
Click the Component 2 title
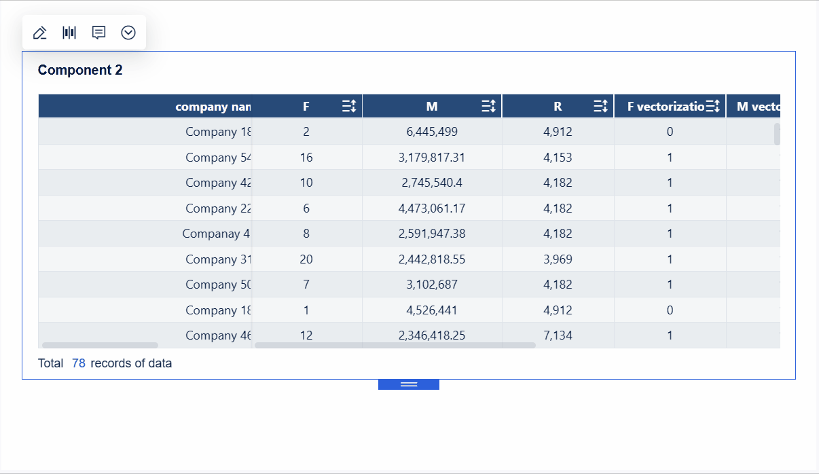(80, 69)
